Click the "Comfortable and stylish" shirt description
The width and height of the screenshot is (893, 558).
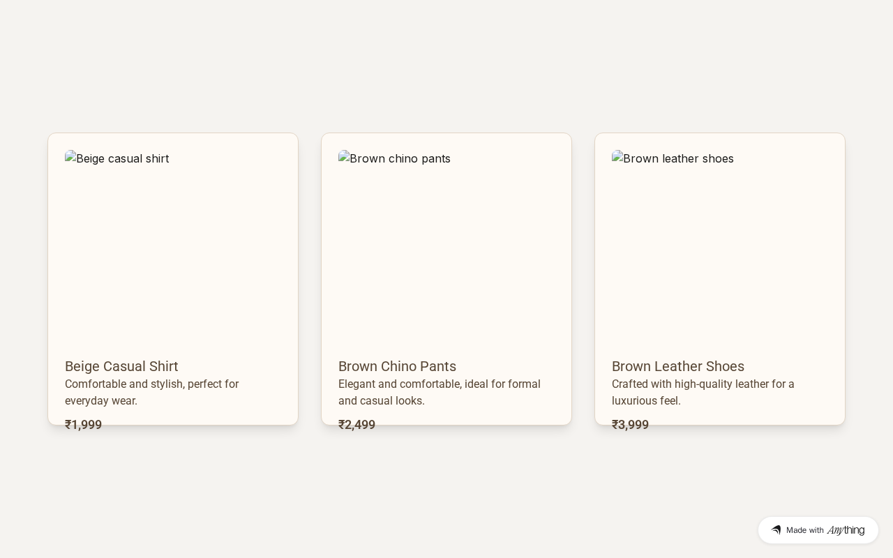151,392
